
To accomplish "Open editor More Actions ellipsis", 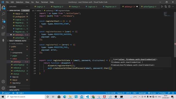I will (173, 7).
